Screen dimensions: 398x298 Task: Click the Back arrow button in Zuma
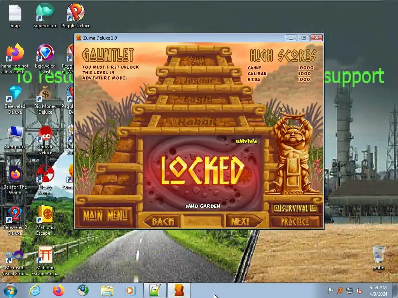[x=161, y=221]
